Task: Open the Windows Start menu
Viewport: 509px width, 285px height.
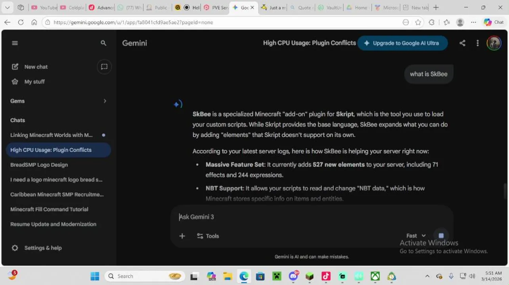Action: coord(95,276)
